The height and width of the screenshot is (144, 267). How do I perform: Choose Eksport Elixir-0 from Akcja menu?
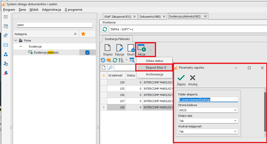point(154,67)
